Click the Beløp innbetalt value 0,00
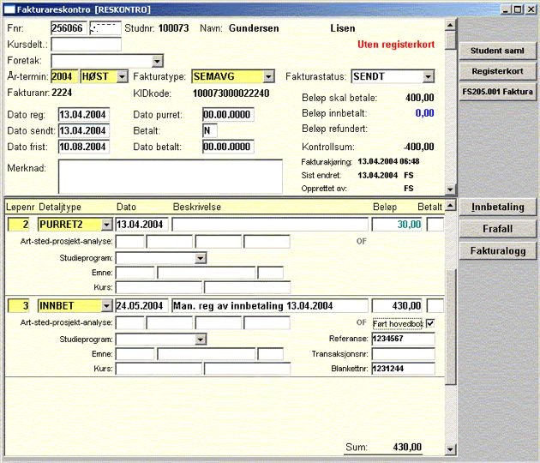The height and width of the screenshot is (463, 540). coord(424,113)
